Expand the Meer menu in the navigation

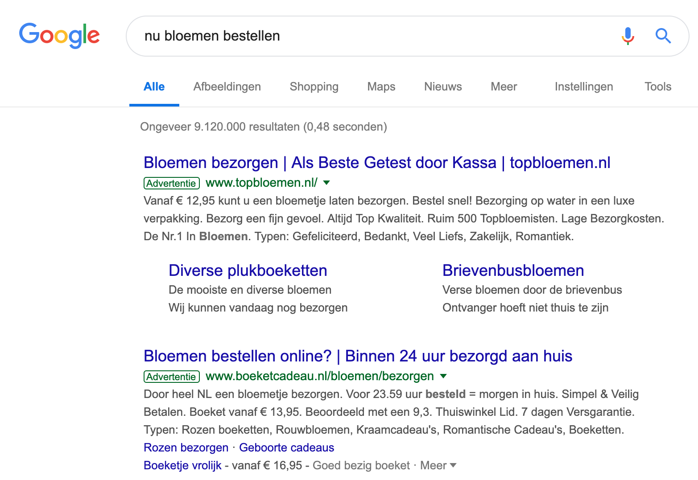(504, 86)
